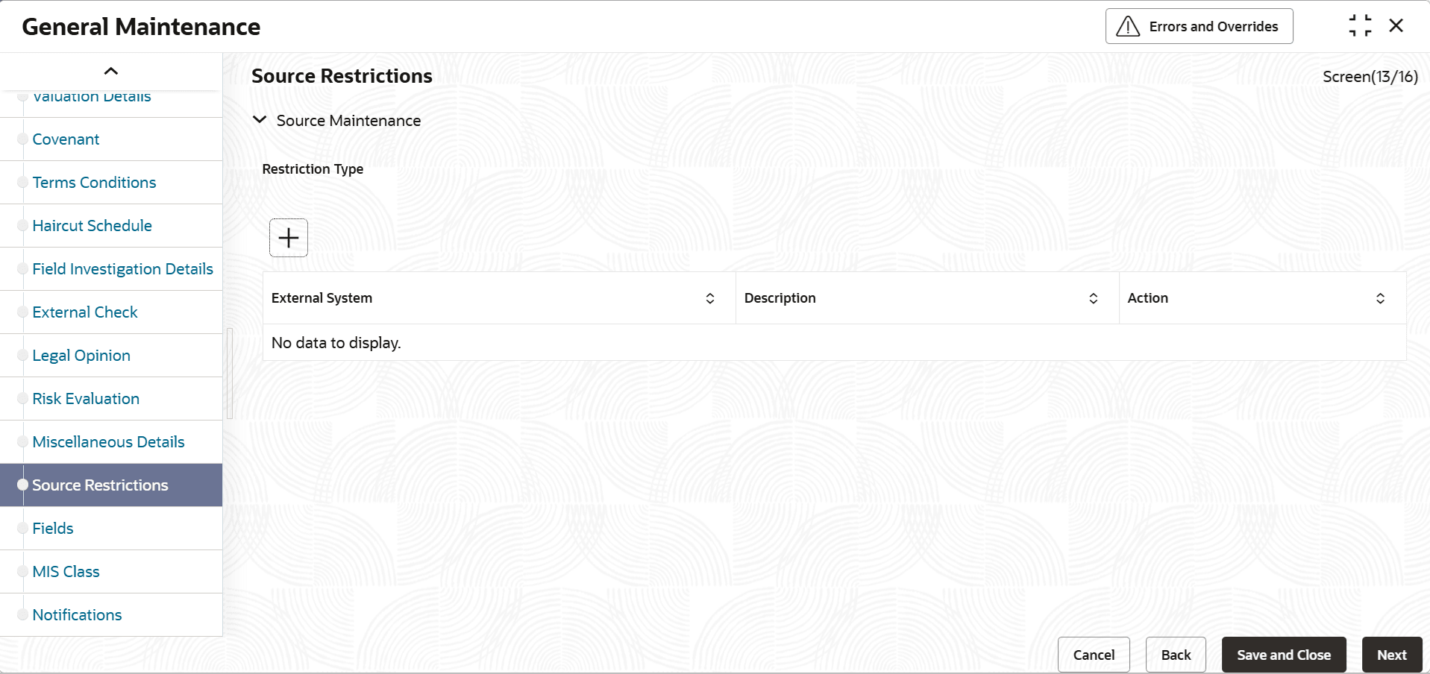Collapse the Source Maintenance section

click(x=260, y=120)
